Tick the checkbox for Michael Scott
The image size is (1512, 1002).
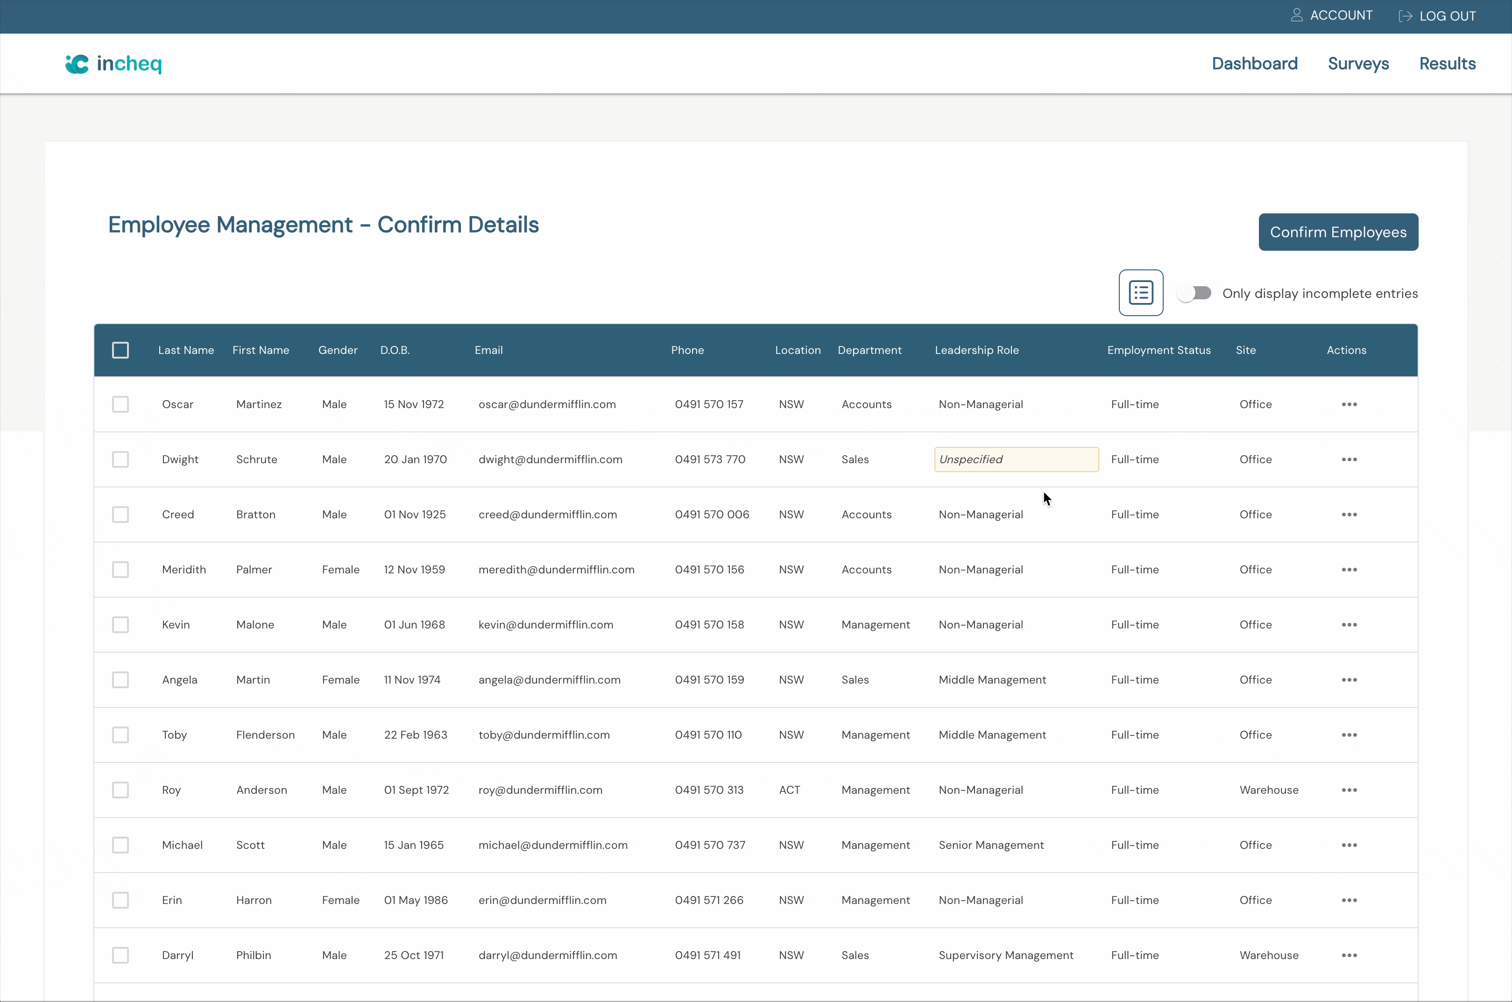(120, 845)
